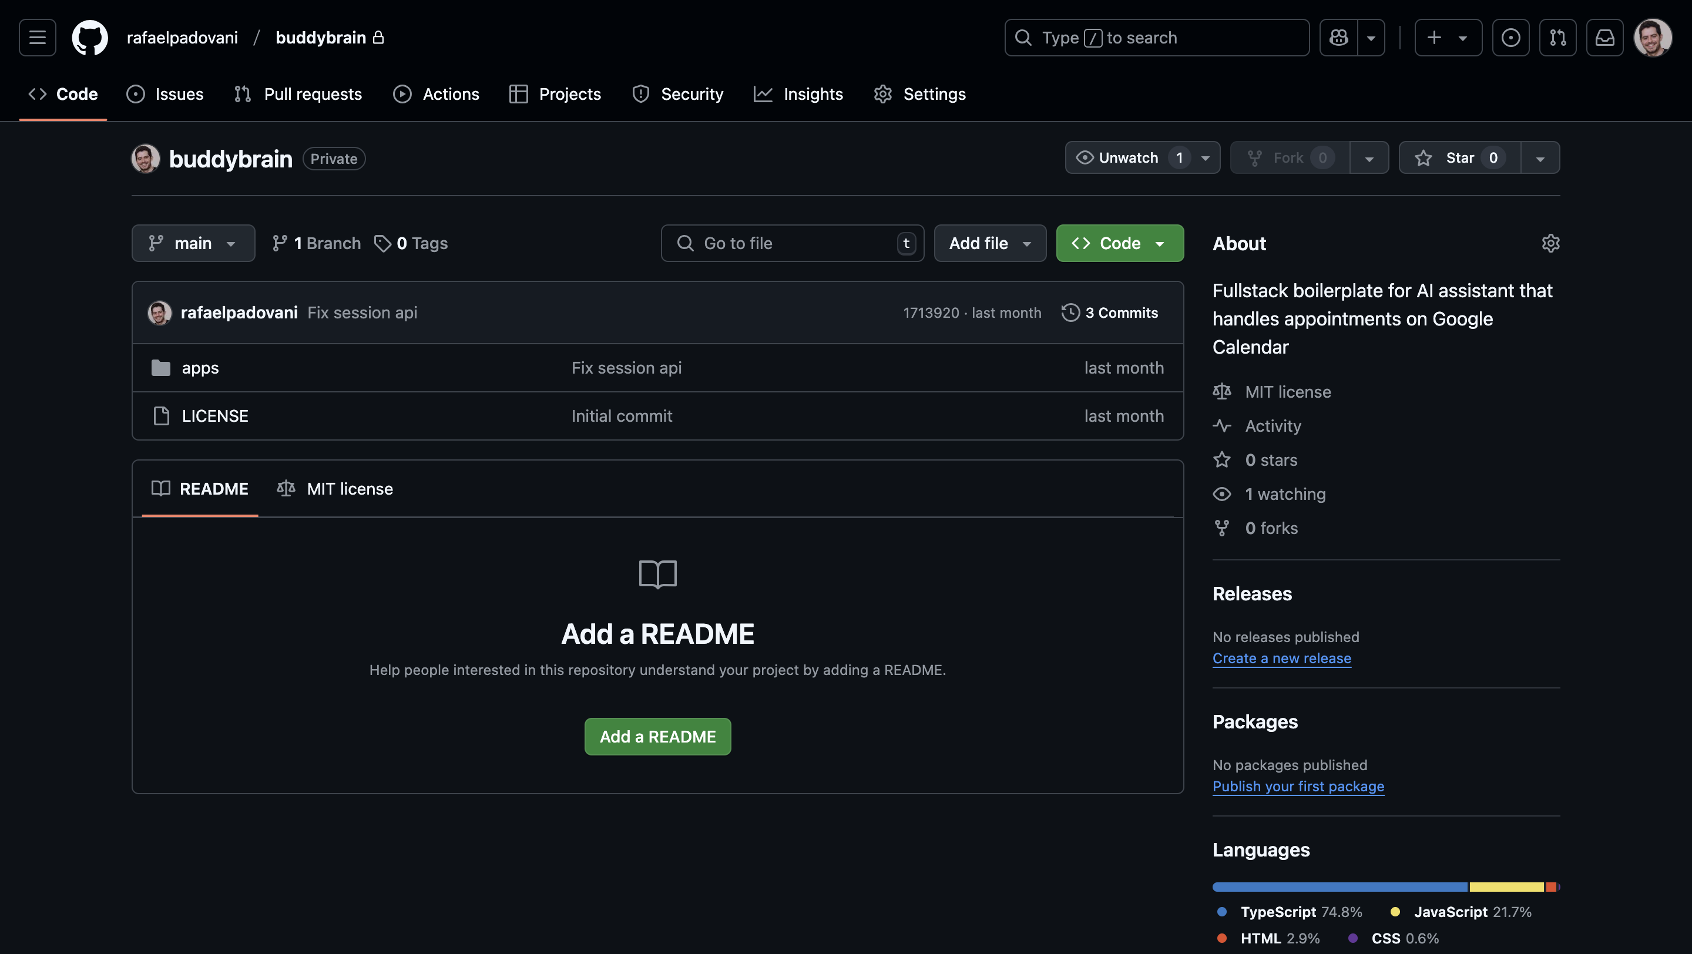Screen dimensions: 1692x954
Task: Expand the Unwatch notifications dropdown arrow
Action: (x=1206, y=157)
